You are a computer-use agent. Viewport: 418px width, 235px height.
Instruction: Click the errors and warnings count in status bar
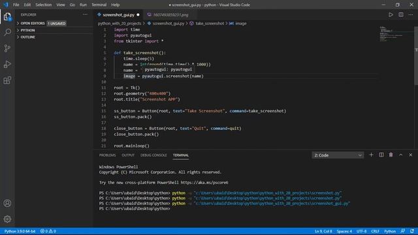[48, 231]
